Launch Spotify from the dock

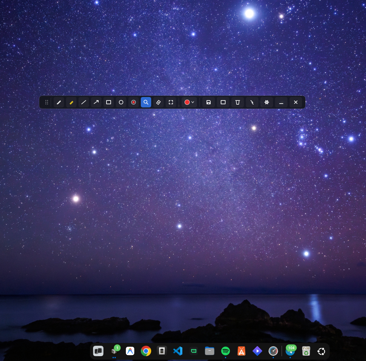(226, 351)
